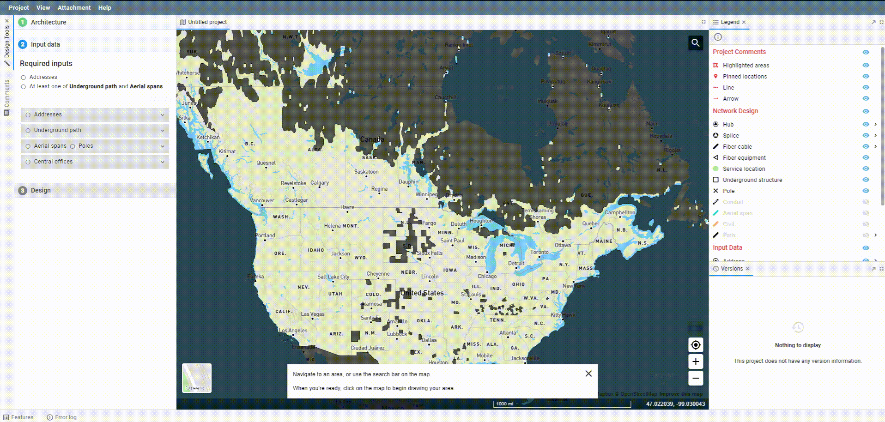Click the Features list icon in status bar
Image resolution: width=885 pixels, height=422 pixels.
[6, 417]
